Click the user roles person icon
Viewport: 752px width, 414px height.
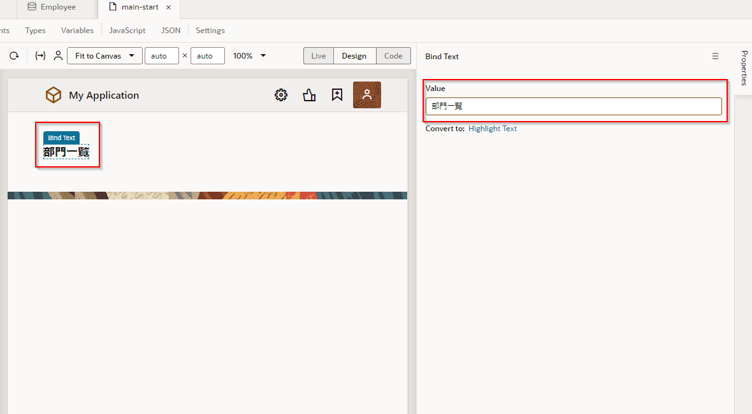[58, 56]
